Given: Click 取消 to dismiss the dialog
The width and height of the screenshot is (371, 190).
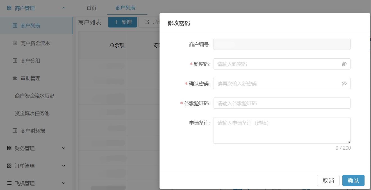Looking at the screenshot, I should [x=328, y=180].
